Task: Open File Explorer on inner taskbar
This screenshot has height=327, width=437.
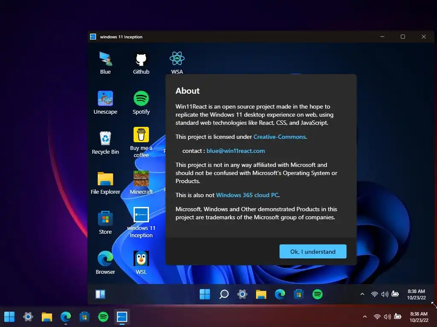Action: click(261, 294)
